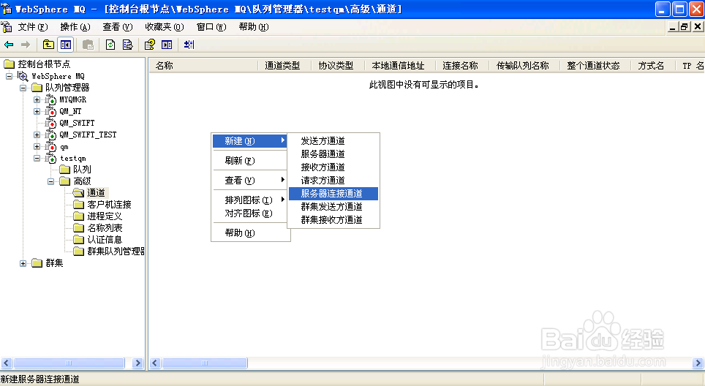
Task: Choose 服务器通道 from the submenu
Action: pyautogui.click(x=333, y=154)
